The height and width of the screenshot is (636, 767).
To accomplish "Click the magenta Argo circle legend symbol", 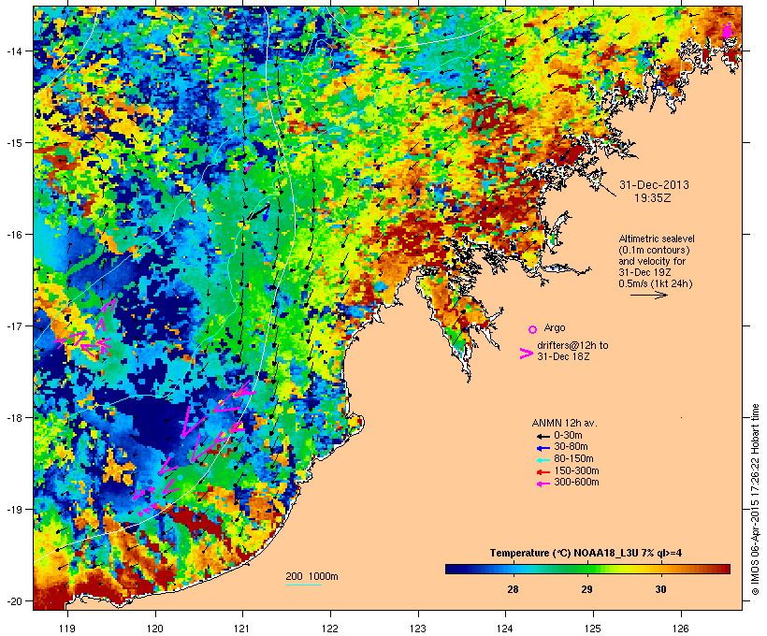I will pos(533,330).
